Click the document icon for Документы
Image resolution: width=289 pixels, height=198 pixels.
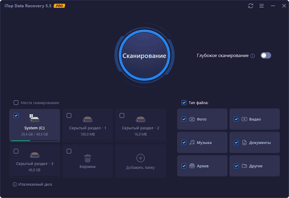pyautogui.click(x=244, y=143)
